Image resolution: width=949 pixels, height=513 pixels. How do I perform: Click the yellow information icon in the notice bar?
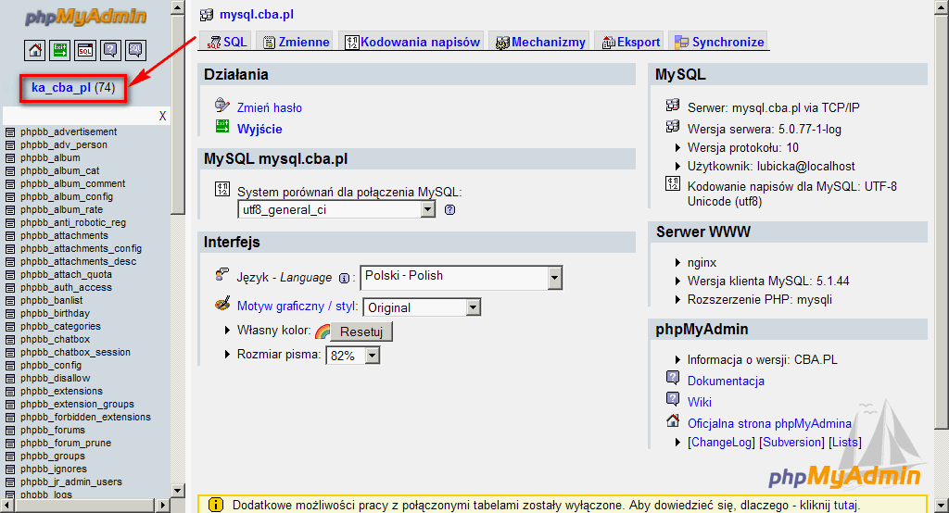215,505
